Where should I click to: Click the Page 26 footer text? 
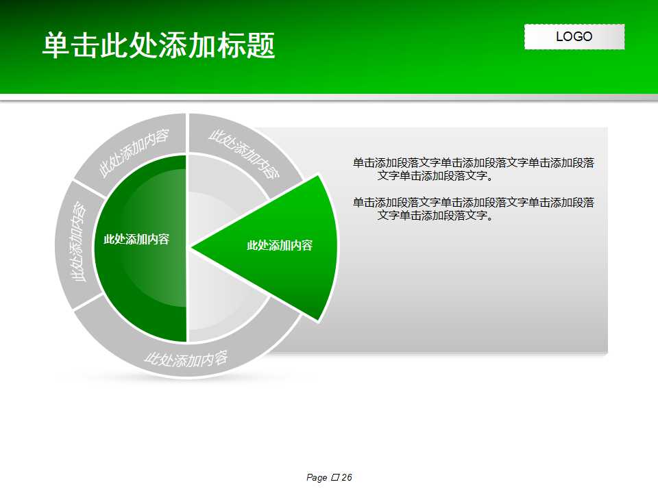[329, 477]
